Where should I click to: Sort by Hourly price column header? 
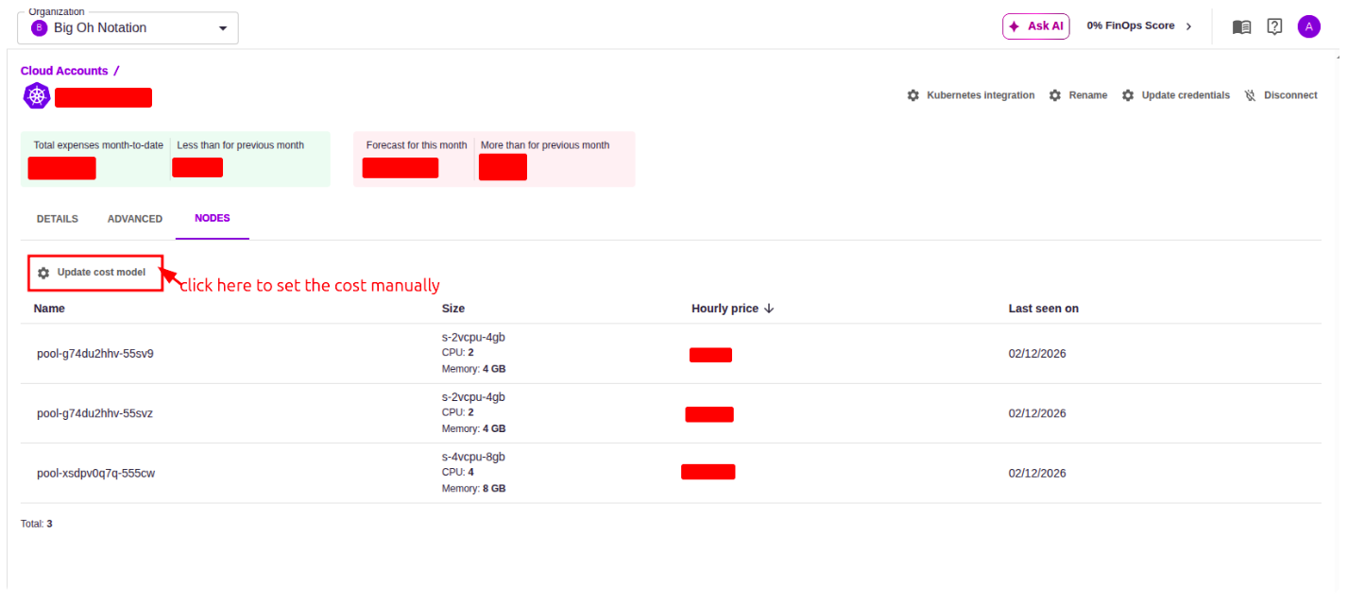[725, 309]
